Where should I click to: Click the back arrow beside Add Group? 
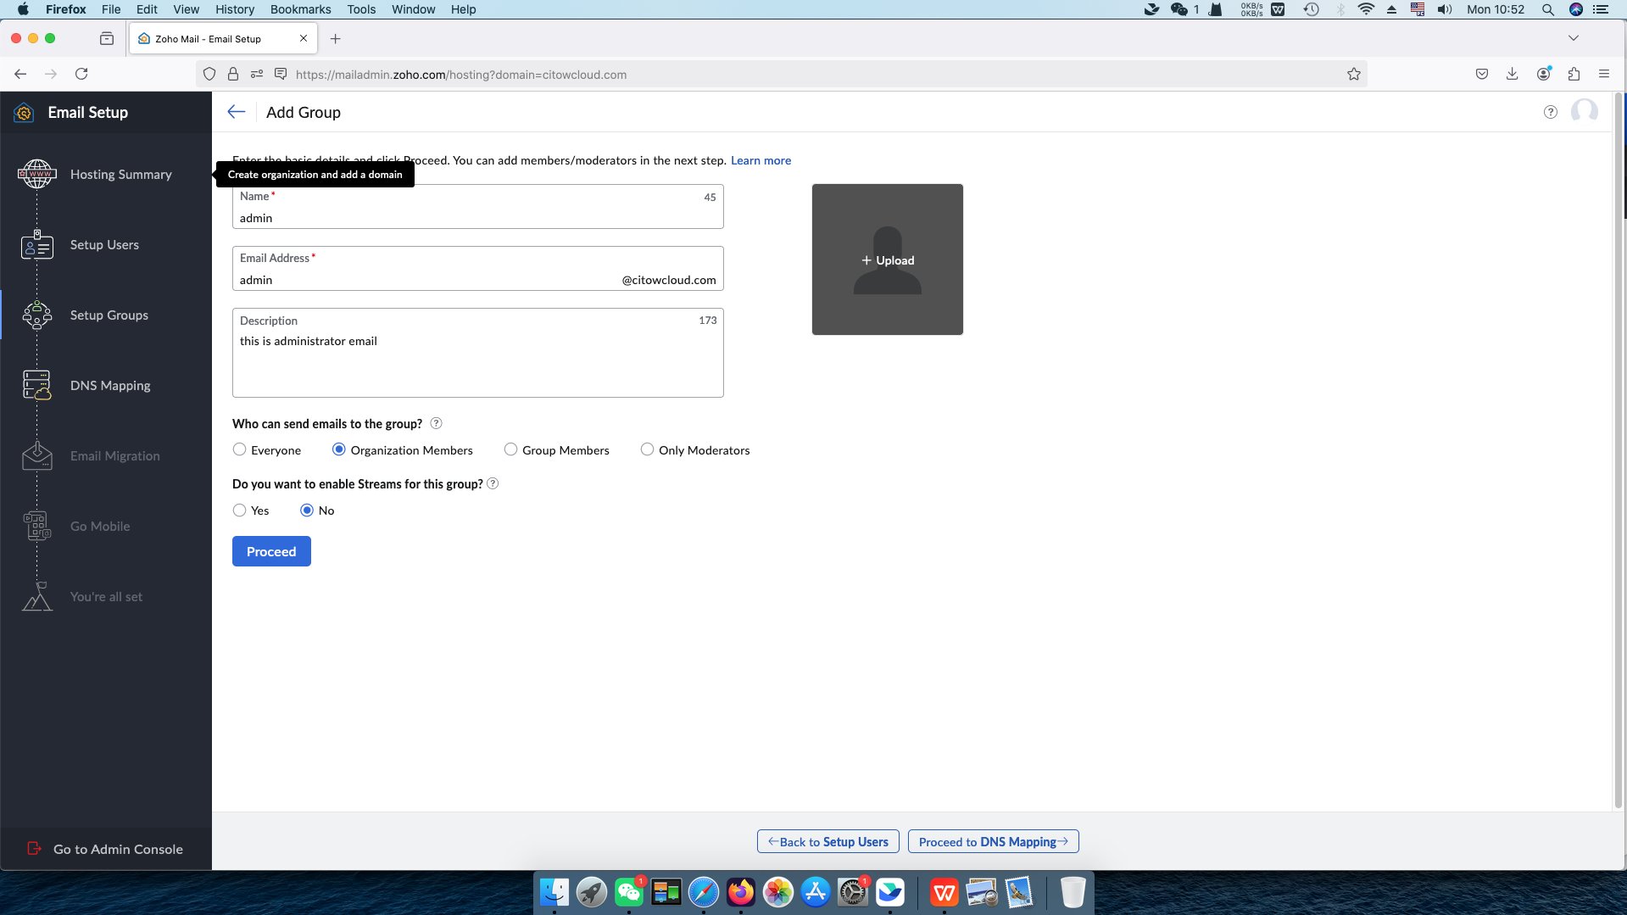point(237,112)
